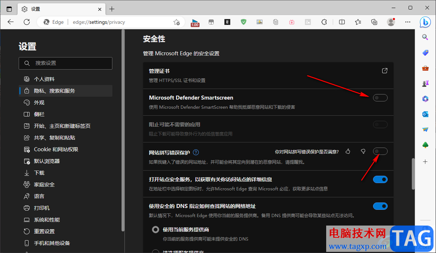Open the Extensions puzzle icon
436x253 pixels.
(x=324, y=22)
